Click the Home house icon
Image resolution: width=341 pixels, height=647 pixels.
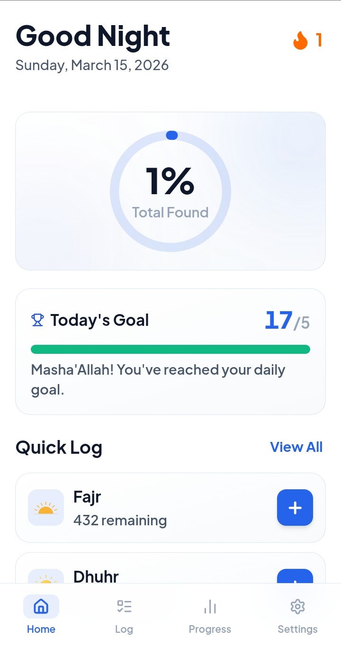[41, 606]
